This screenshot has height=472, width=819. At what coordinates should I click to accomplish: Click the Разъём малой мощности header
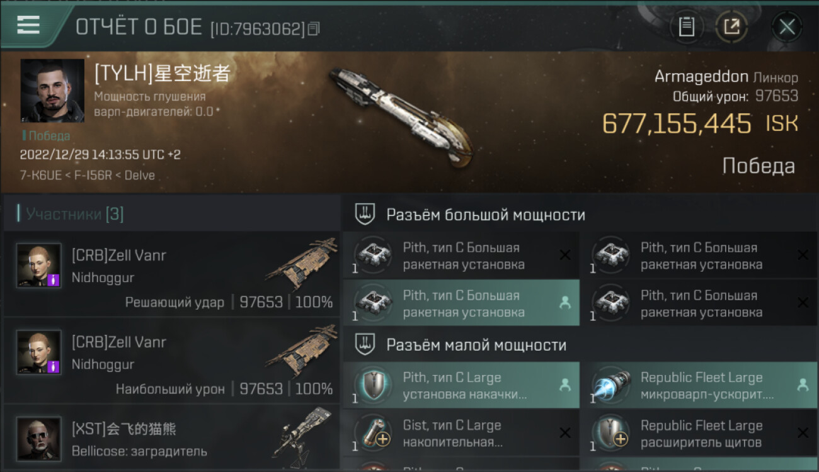[476, 345]
